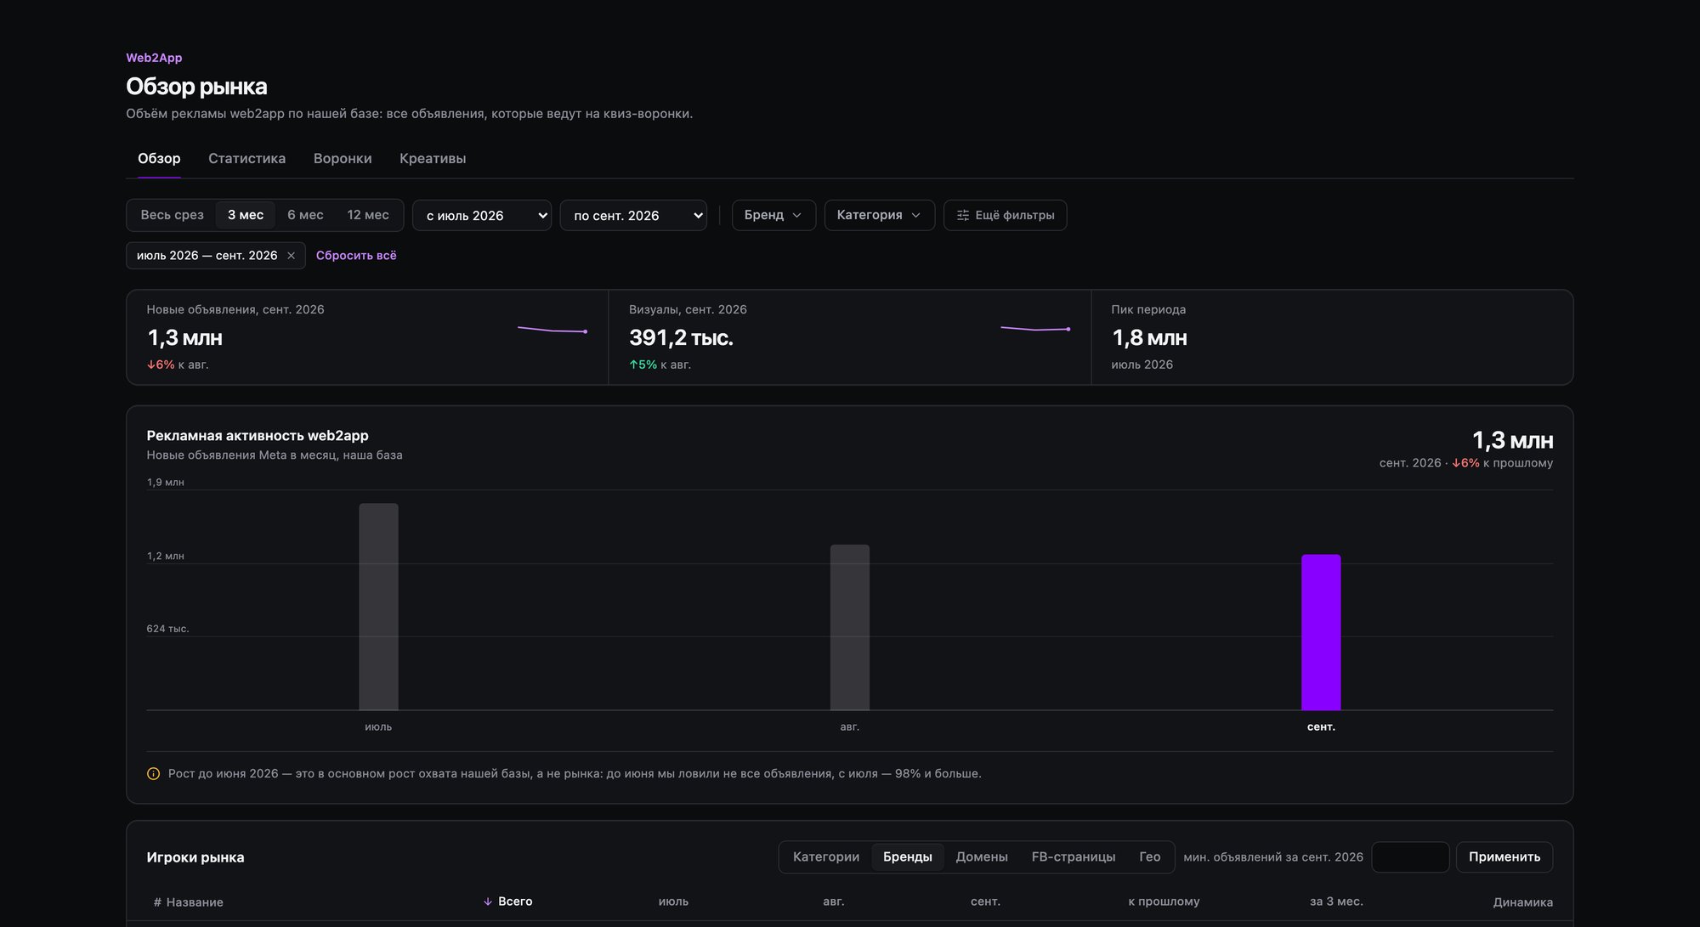Switch period to 12 мес
This screenshot has width=1700, height=927.
tap(368, 215)
